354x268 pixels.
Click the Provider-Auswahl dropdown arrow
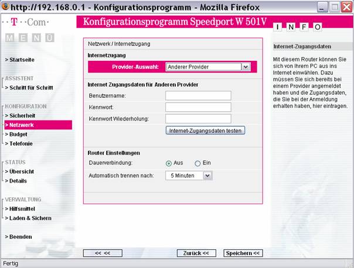coord(246,67)
